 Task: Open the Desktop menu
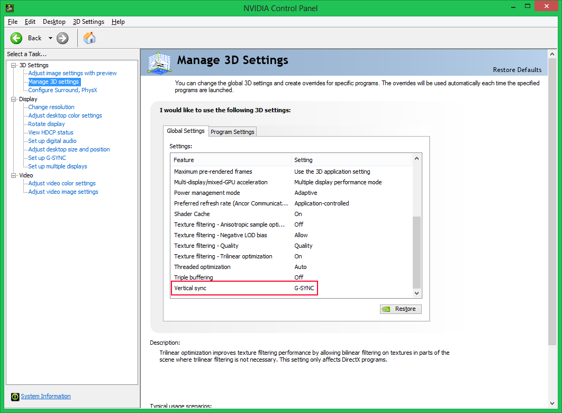[x=54, y=22]
